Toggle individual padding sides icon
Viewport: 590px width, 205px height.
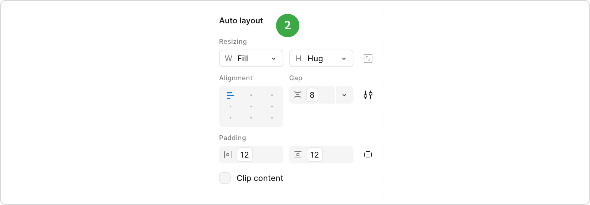tap(368, 155)
